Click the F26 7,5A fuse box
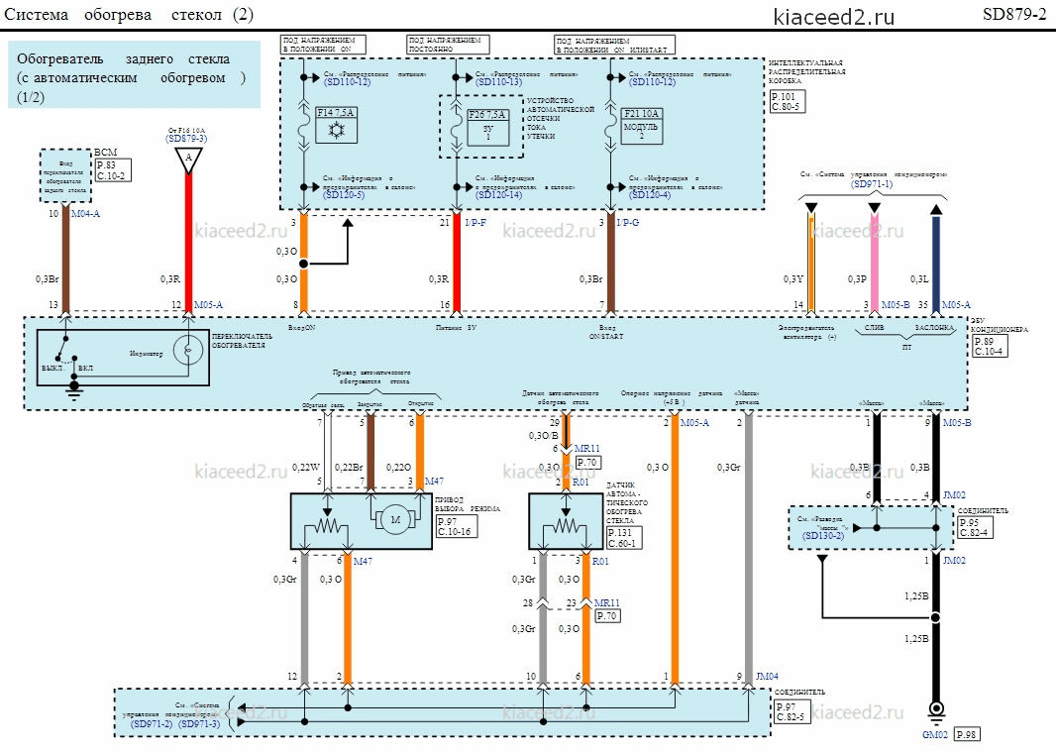Screen dimensions: 1056x753 tap(488, 127)
